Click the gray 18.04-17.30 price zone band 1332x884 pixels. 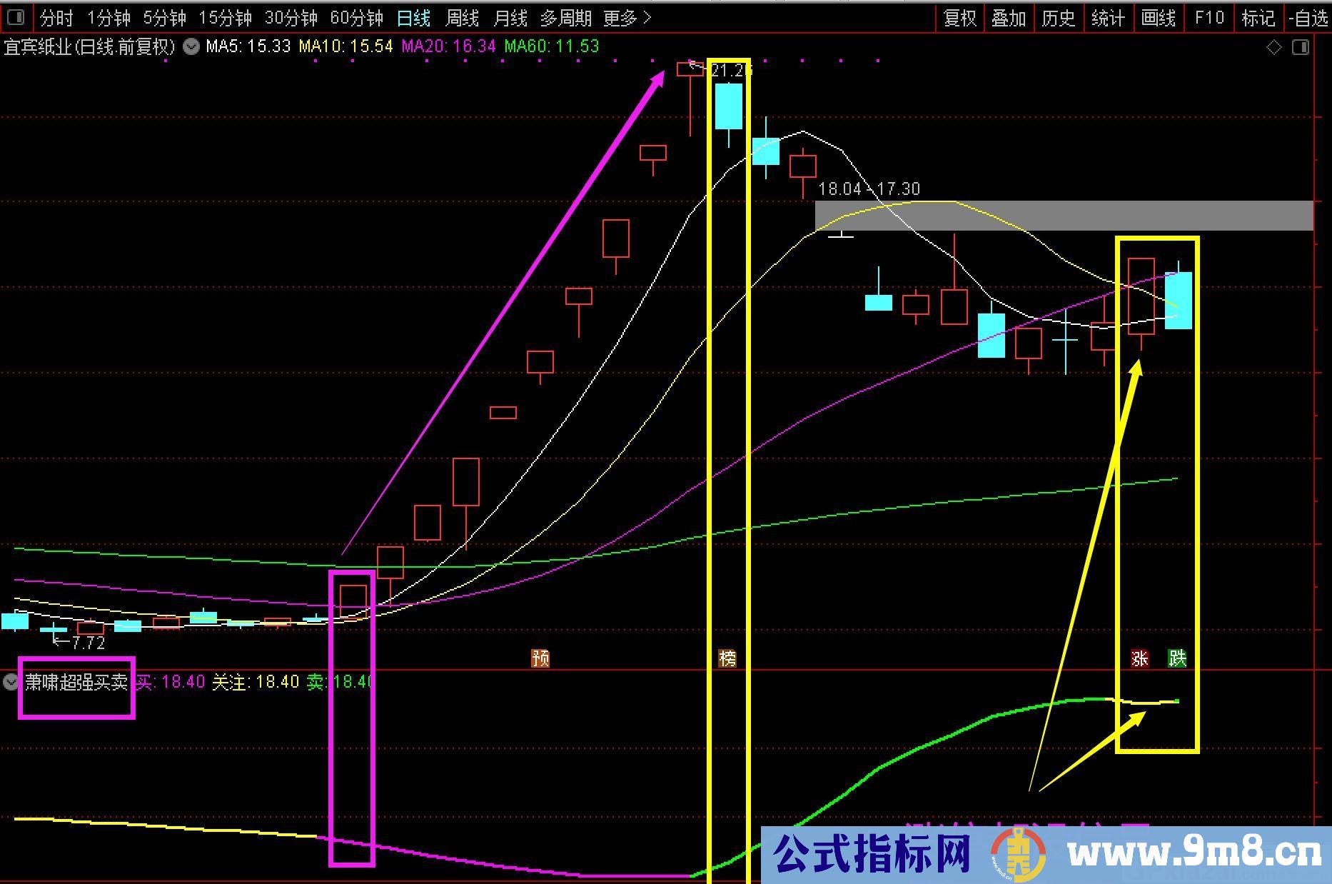(1064, 216)
